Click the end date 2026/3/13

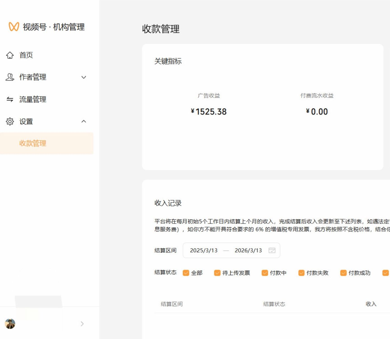(248, 250)
